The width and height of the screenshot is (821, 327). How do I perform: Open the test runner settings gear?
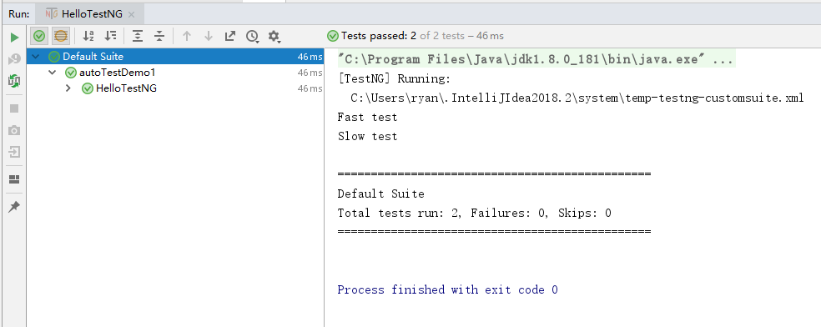click(274, 36)
